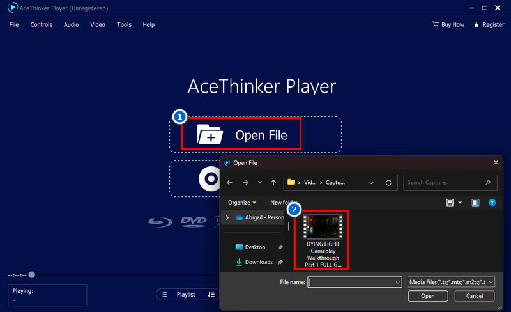Viewport: 511px width, 312px height.
Task: Click the Cancel button in dialog
Action: (474, 296)
